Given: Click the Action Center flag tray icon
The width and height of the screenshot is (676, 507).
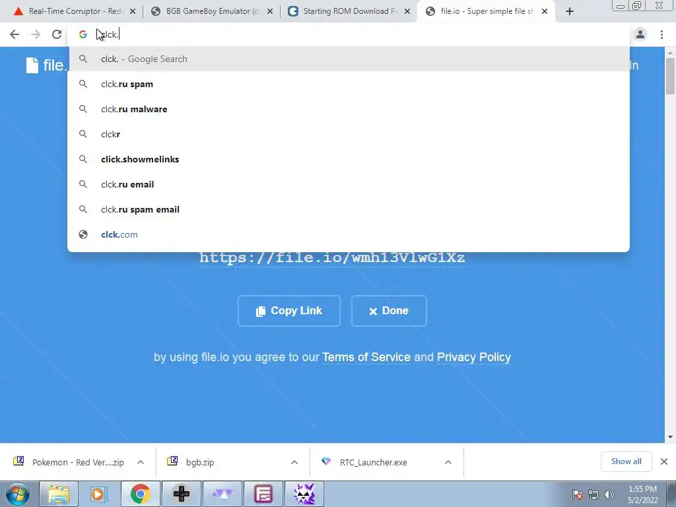Looking at the screenshot, I should pyautogui.click(x=577, y=494).
